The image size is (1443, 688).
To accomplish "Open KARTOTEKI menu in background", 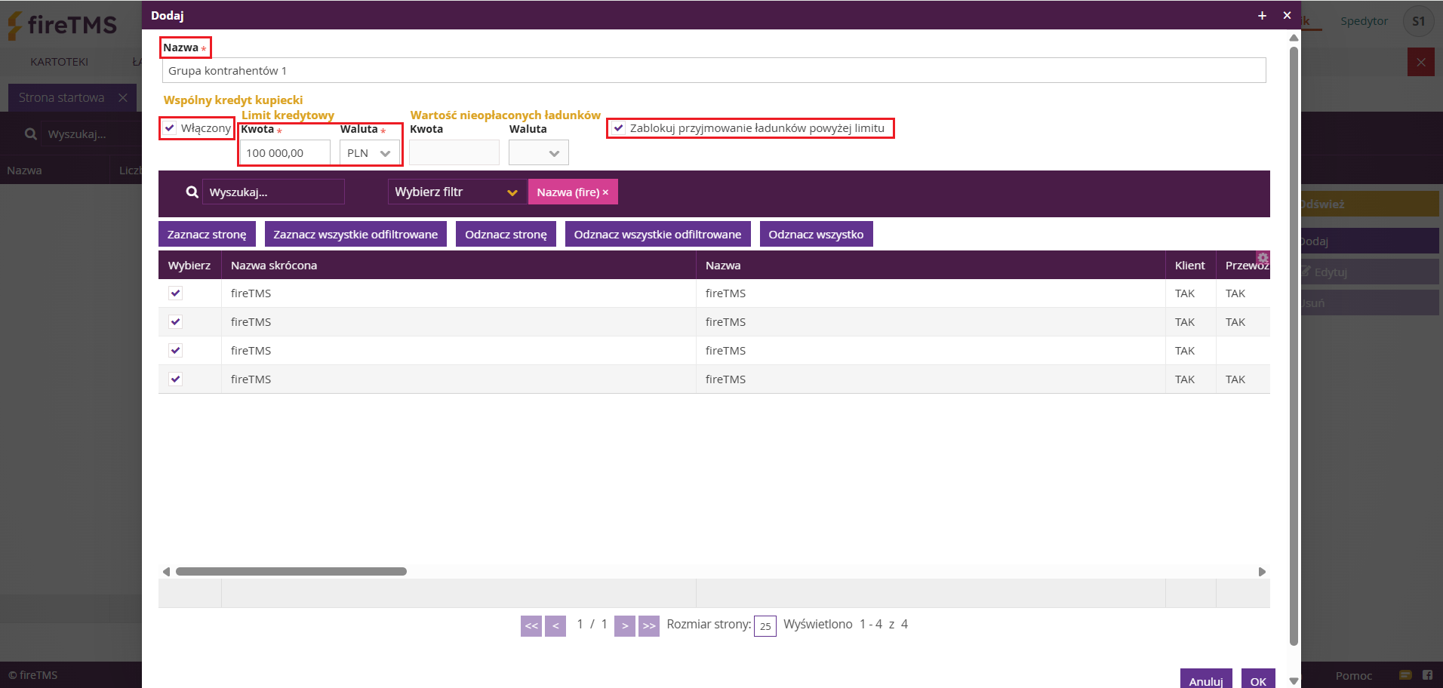I will 60,62.
